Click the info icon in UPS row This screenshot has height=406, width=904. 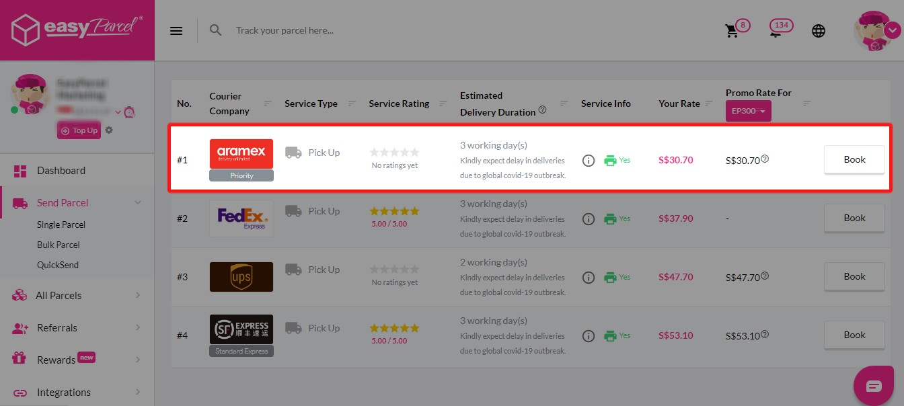589,278
